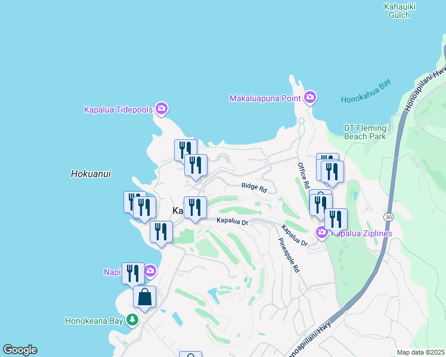Click the camera marker beside the Napili label

[150, 271]
